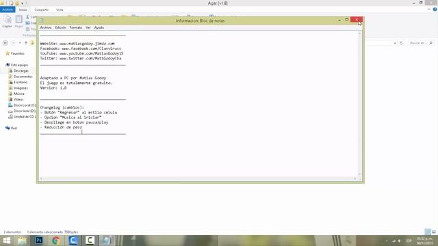Click the blue help icon in Explorer
This screenshot has width=438, height=246.
(435, 10)
